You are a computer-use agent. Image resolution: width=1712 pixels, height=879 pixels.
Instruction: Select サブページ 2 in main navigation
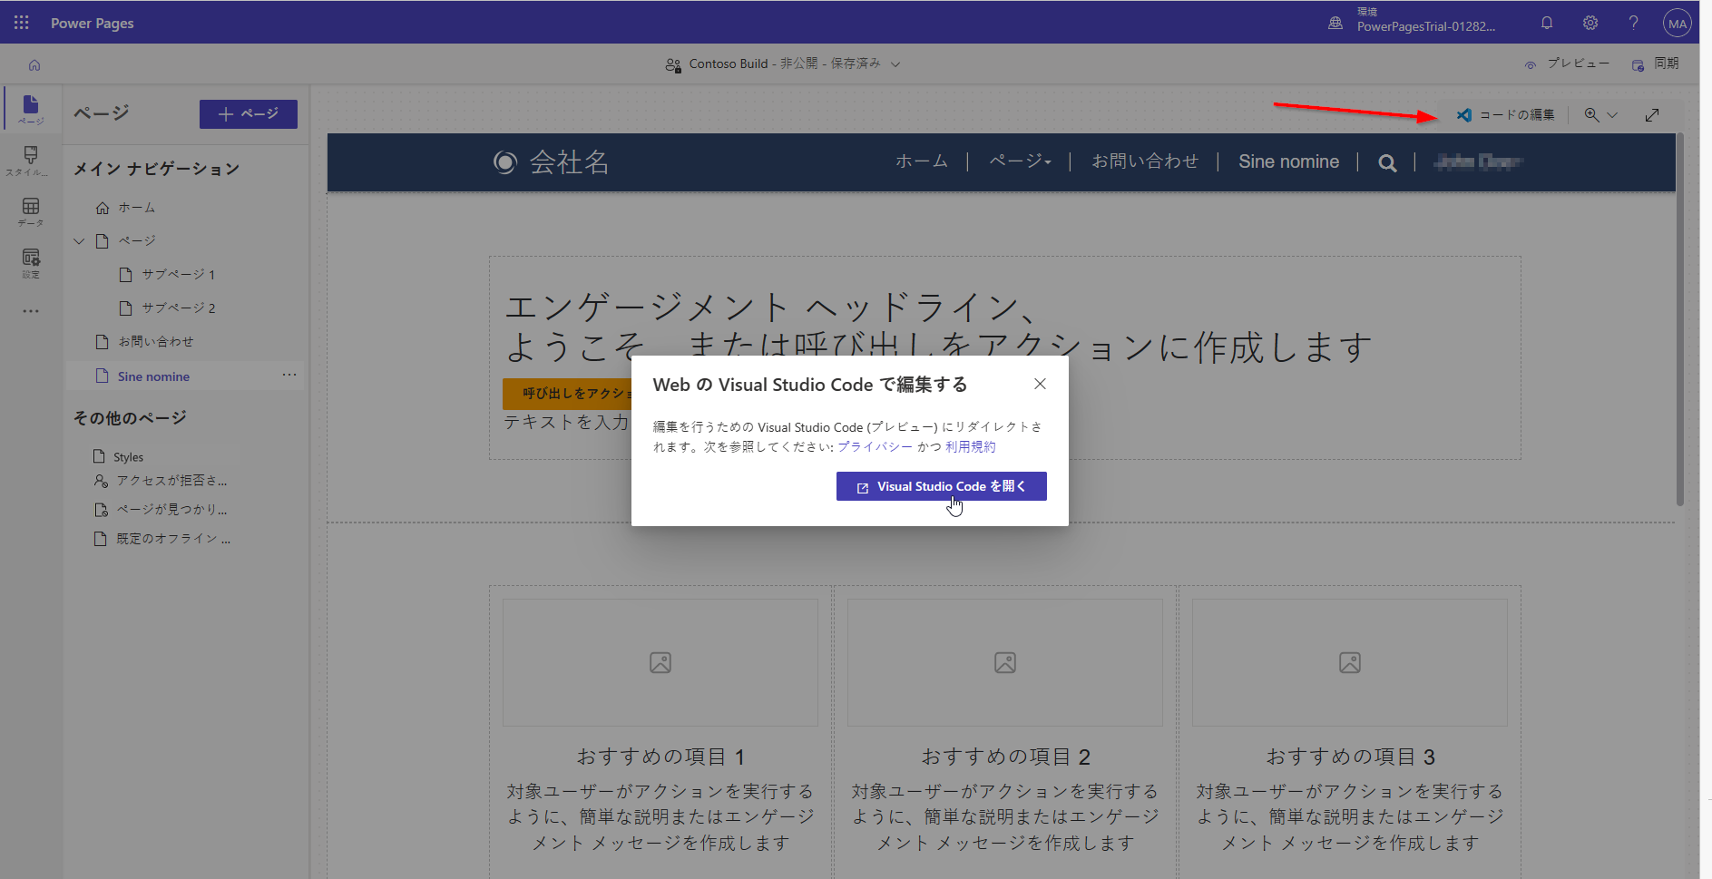179,308
